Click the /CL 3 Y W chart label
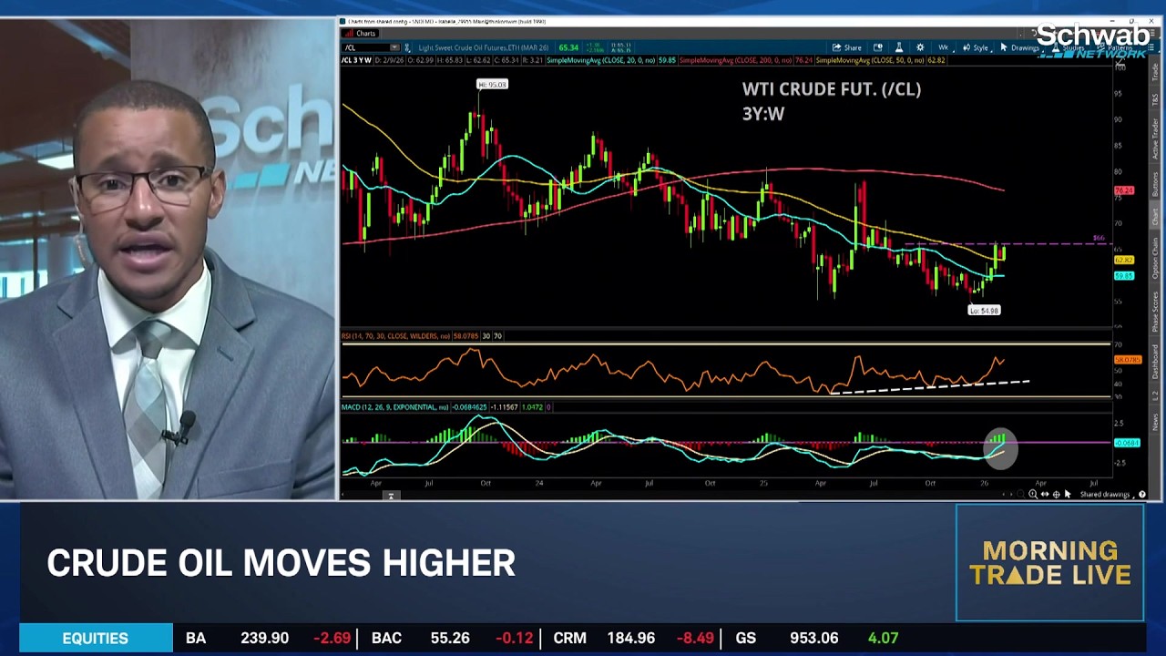The width and height of the screenshot is (1166, 656). (x=356, y=60)
